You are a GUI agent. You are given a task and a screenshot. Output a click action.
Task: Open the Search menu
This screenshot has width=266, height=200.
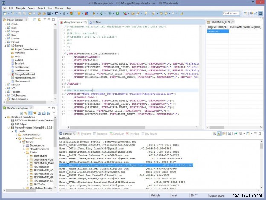pyautogui.click(x=32, y=8)
